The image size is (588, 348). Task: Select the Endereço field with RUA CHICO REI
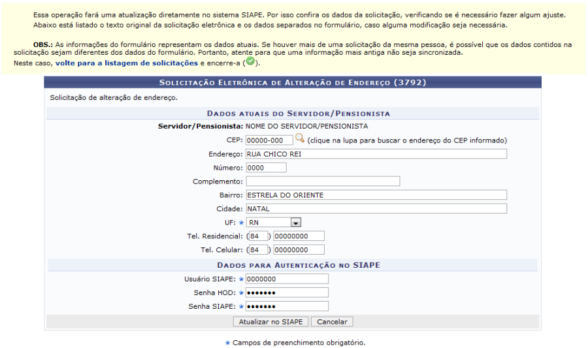(x=376, y=153)
